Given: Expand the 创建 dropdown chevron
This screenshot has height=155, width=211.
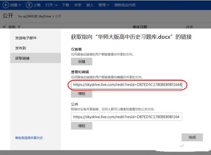Looking at the screenshot, I should pos(20,5).
